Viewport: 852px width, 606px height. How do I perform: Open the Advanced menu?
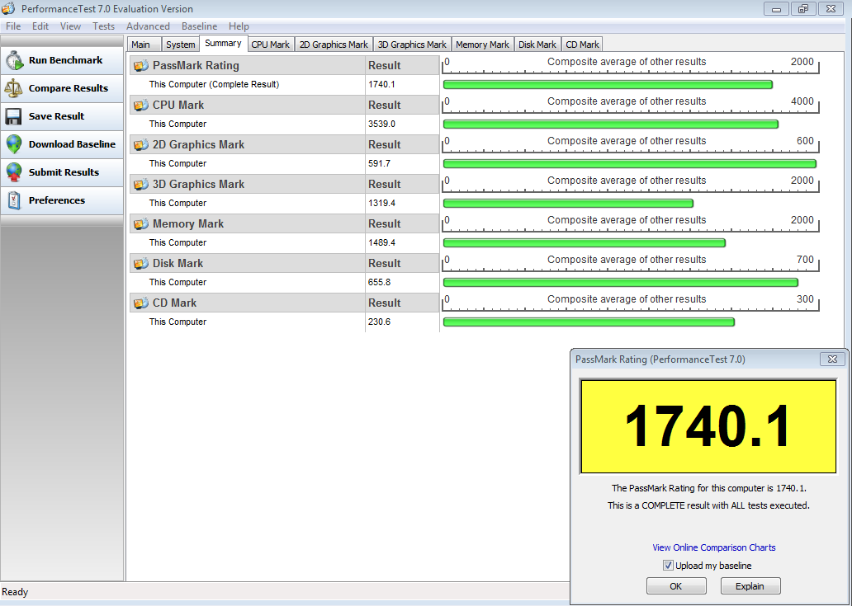point(148,26)
